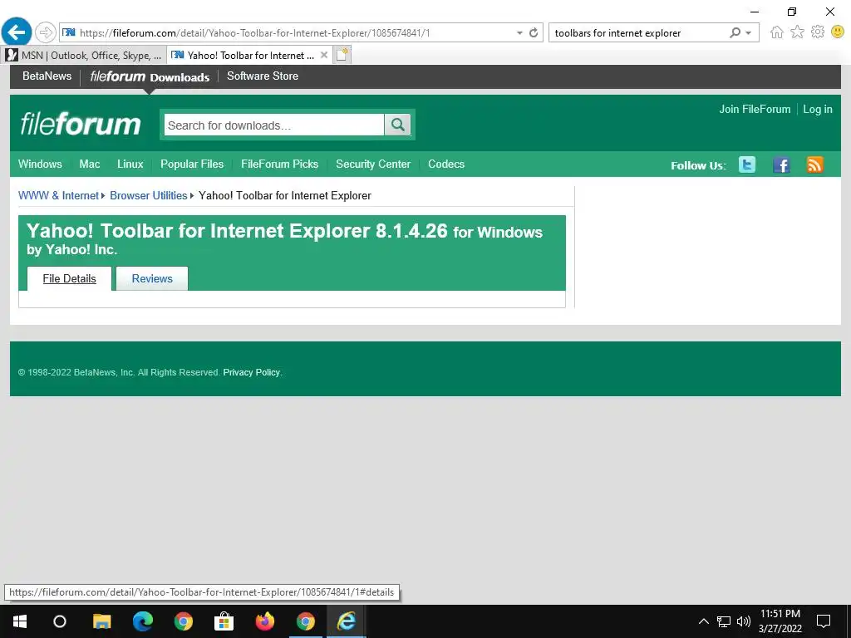Open the first Chrome icon on the taskbar
The height and width of the screenshot is (638, 851).
(x=184, y=621)
